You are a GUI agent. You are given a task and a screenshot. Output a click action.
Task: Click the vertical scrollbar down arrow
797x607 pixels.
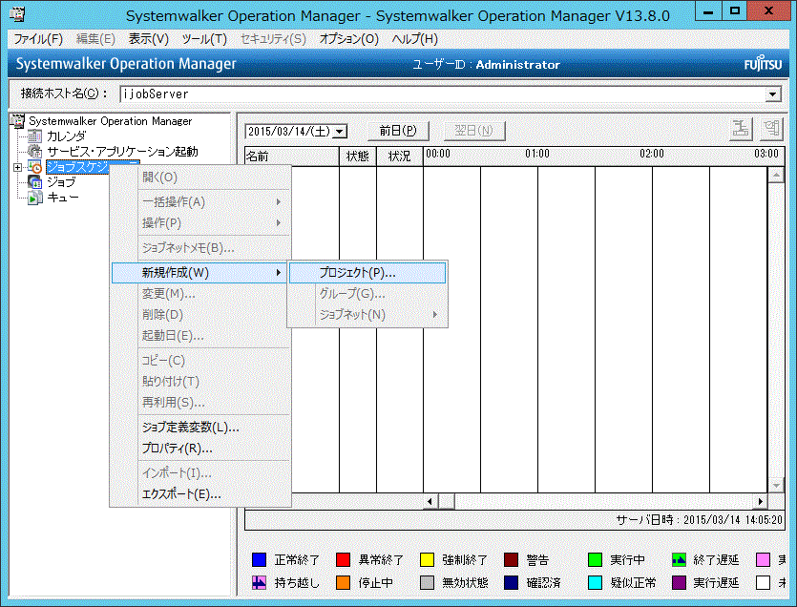(776, 486)
